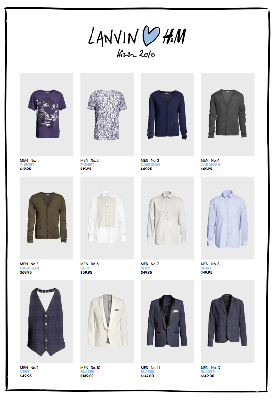Select the olive cardigan No. 5 image
The image size is (275, 401).
click(x=47, y=218)
